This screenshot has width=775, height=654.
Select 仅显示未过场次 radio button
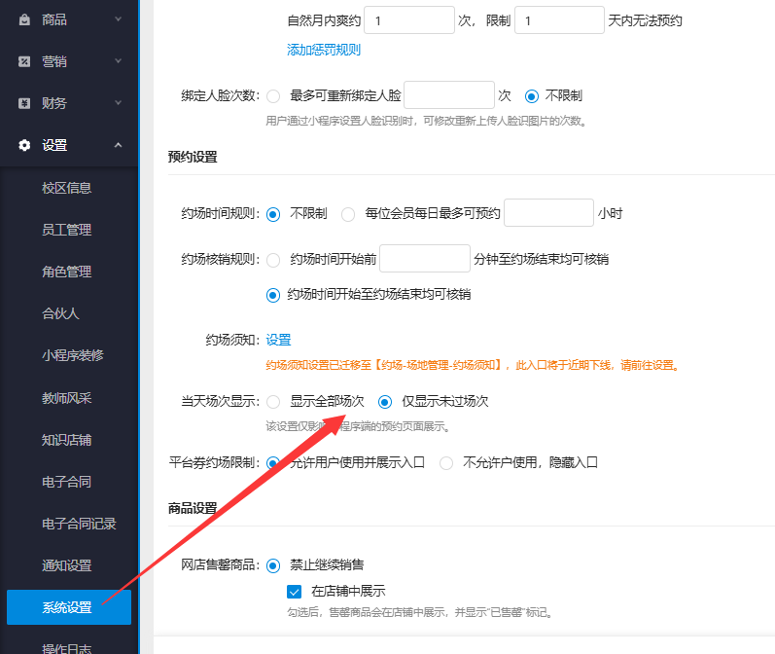point(385,402)
